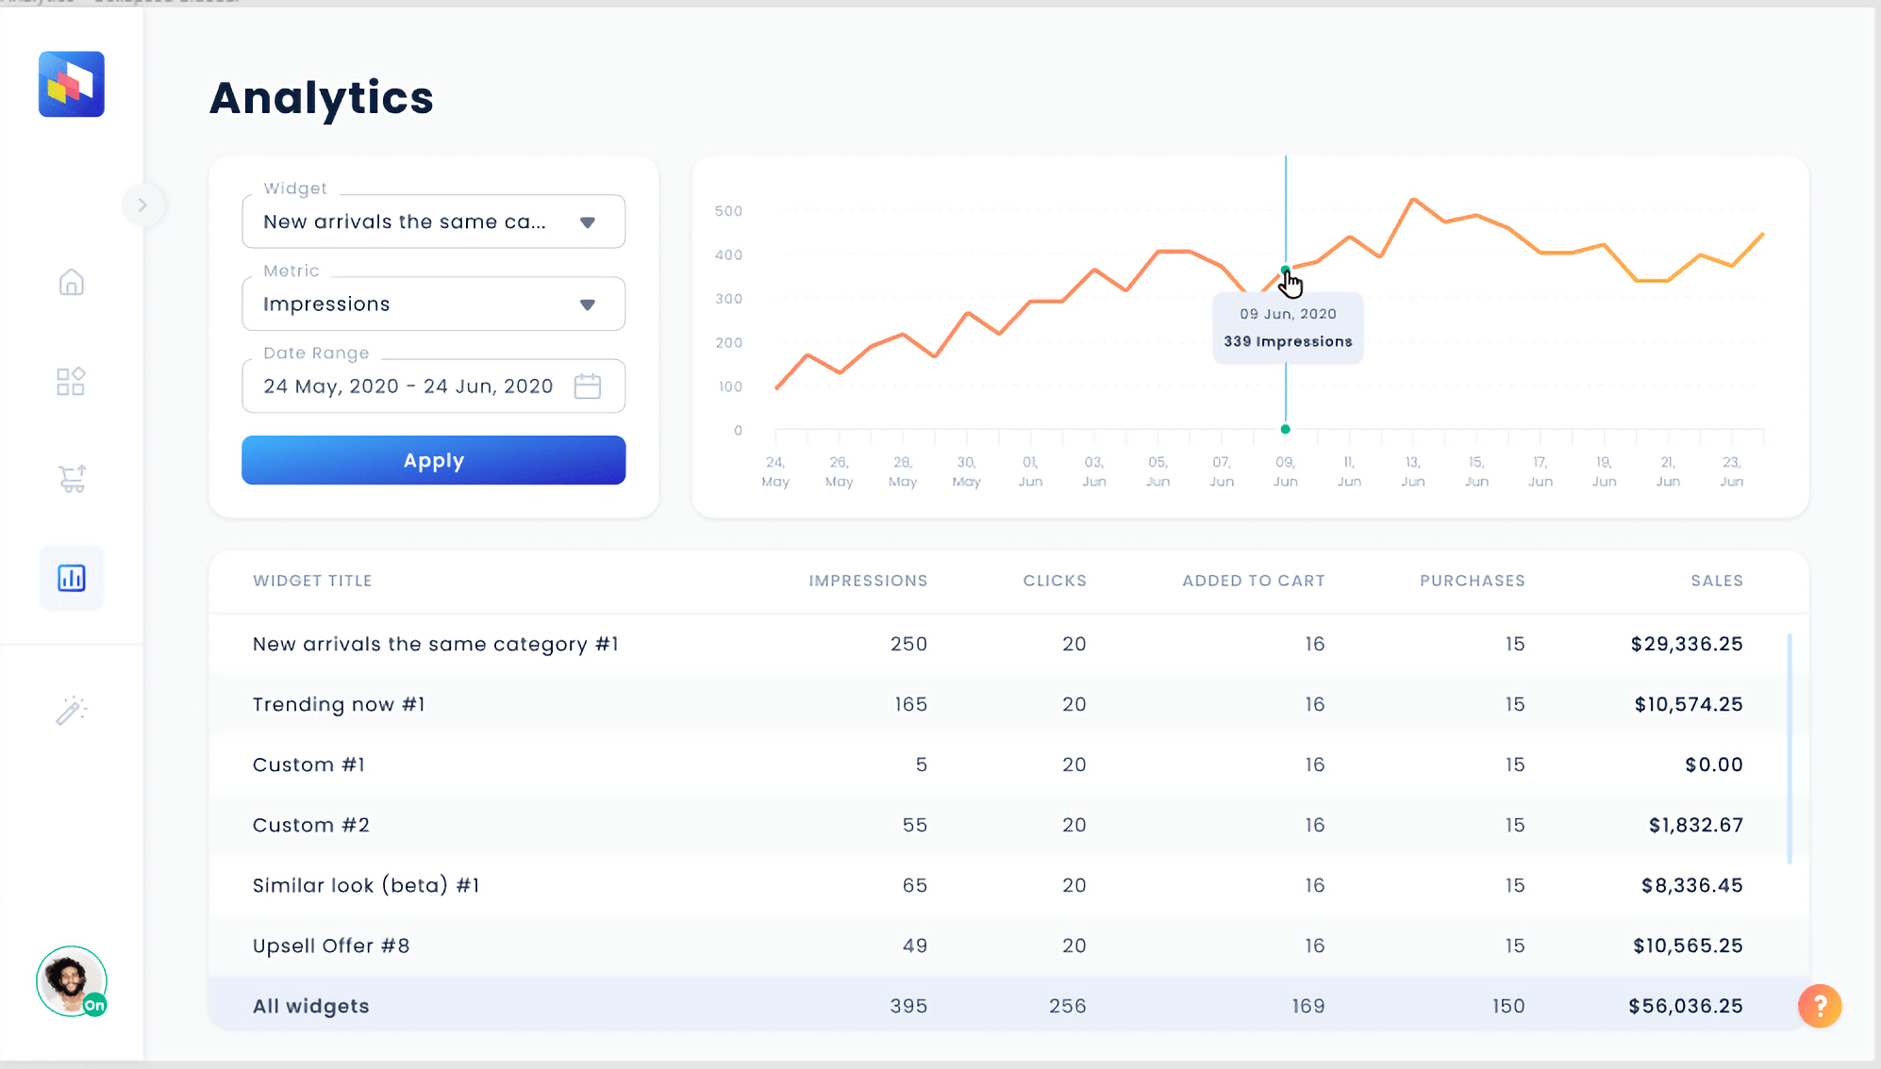Click the Apply button
This screenshot has height=1069, width=1881.
(433, 460)
